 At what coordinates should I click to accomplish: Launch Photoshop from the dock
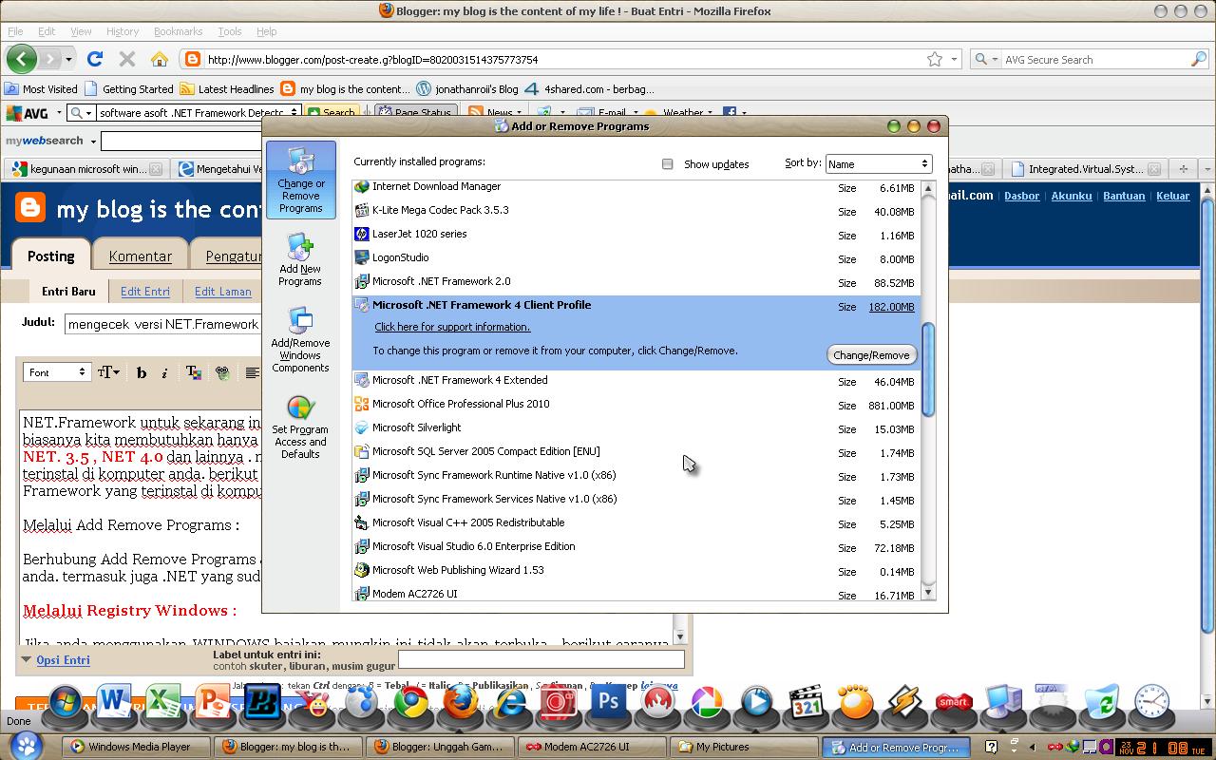click(609, 703)
